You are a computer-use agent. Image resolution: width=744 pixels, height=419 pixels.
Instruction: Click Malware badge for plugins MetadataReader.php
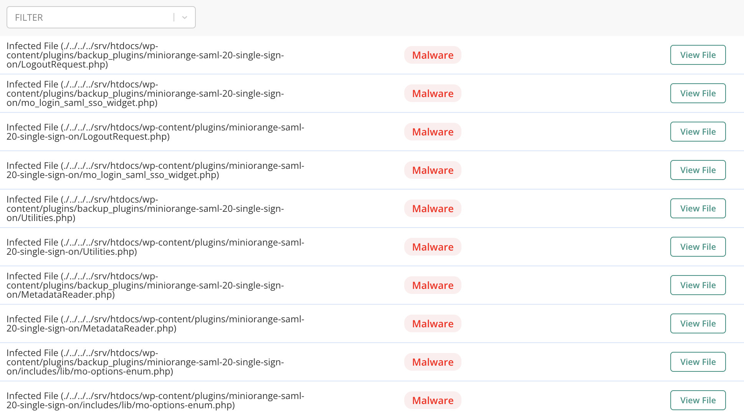coord(432,324)
